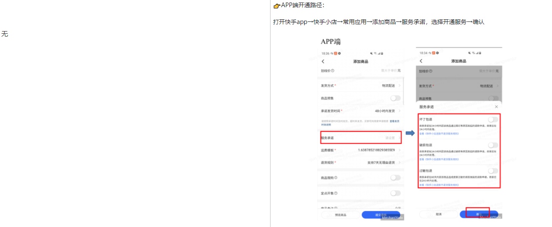Click help icon beside 定点开售
The width and height of the screenshot is (552, 227).
point(336,193)
